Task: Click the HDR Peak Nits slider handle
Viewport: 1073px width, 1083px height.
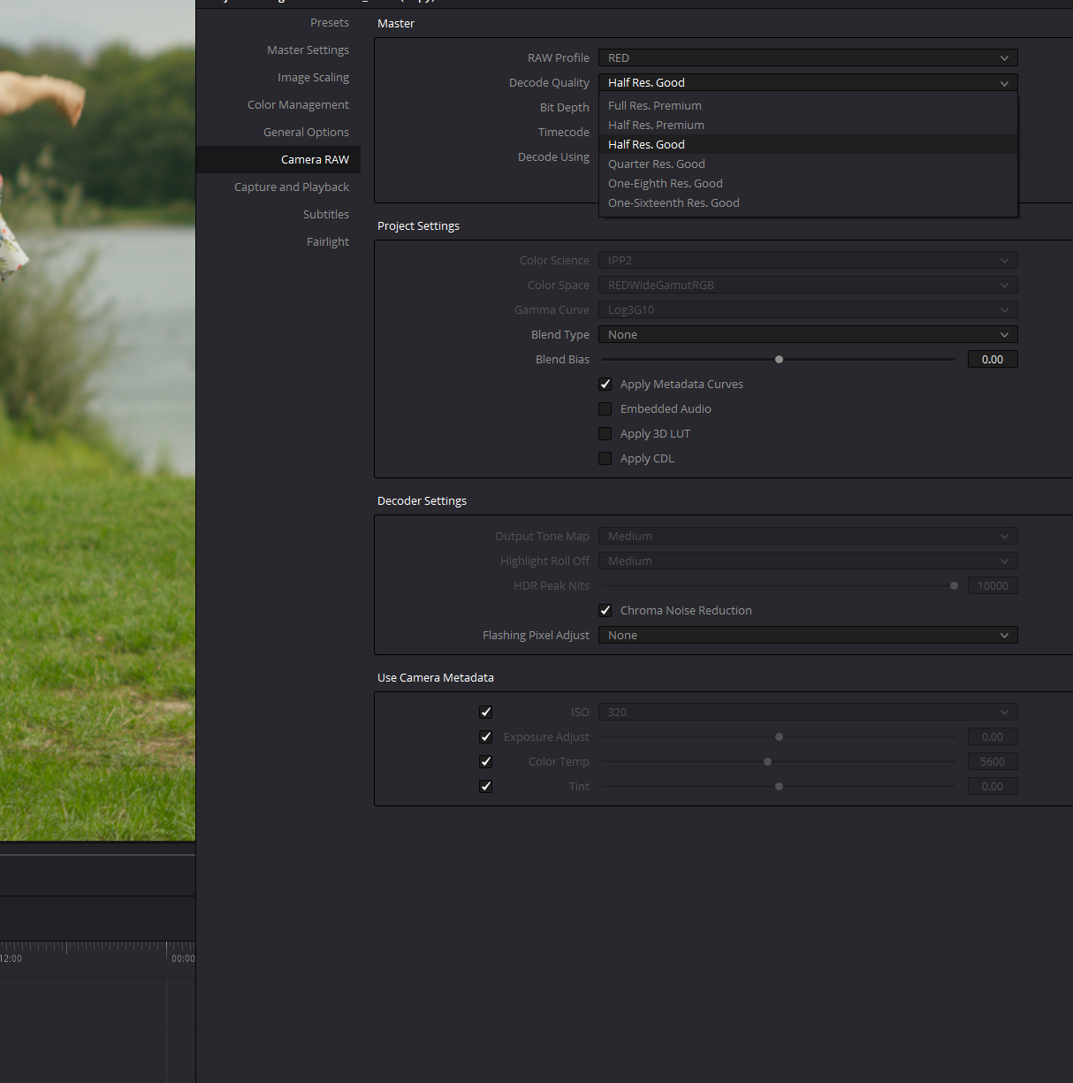Action: click(954, 585)
